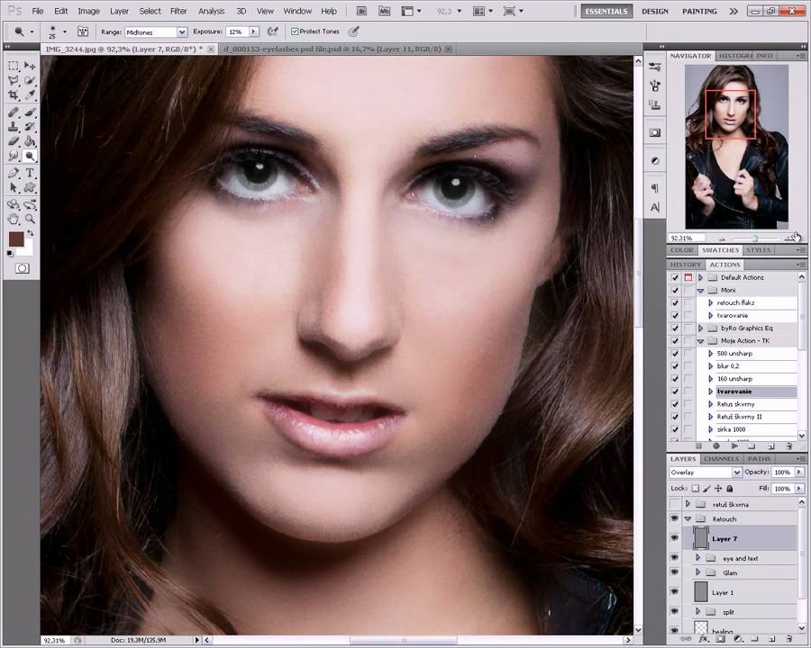Open layer Fill slider arrow
Viewport: 811px width, 648px height.
(x=799, y=488)
